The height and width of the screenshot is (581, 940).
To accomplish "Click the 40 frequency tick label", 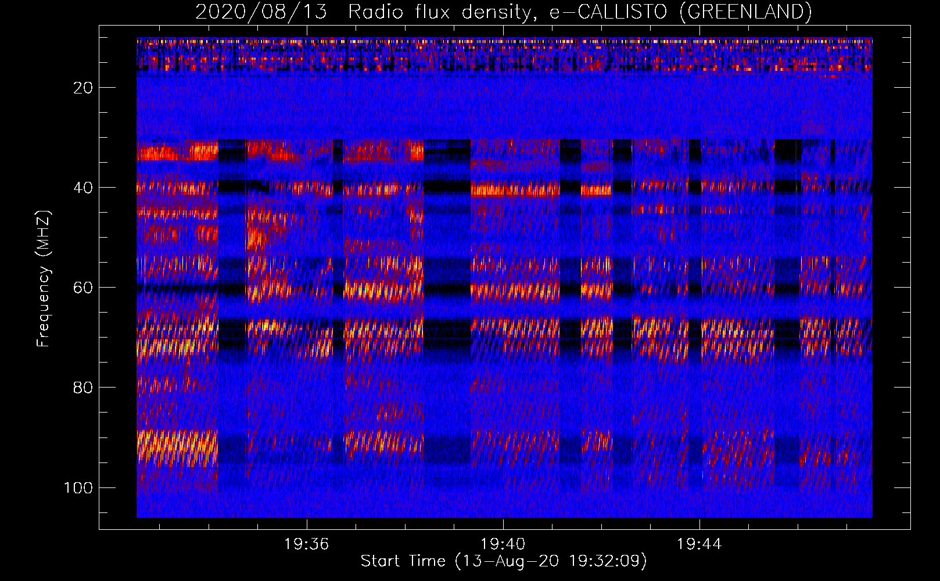I will click(x=83, y=188).
